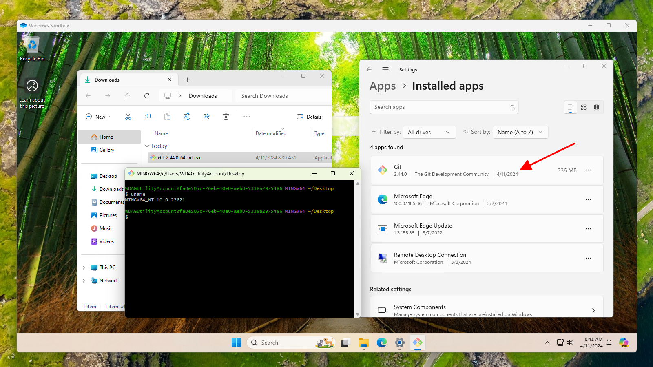Viewport: 653px width, 367px height.
Task: Go up one folder in File Explorer
Action: coord(127,96)
